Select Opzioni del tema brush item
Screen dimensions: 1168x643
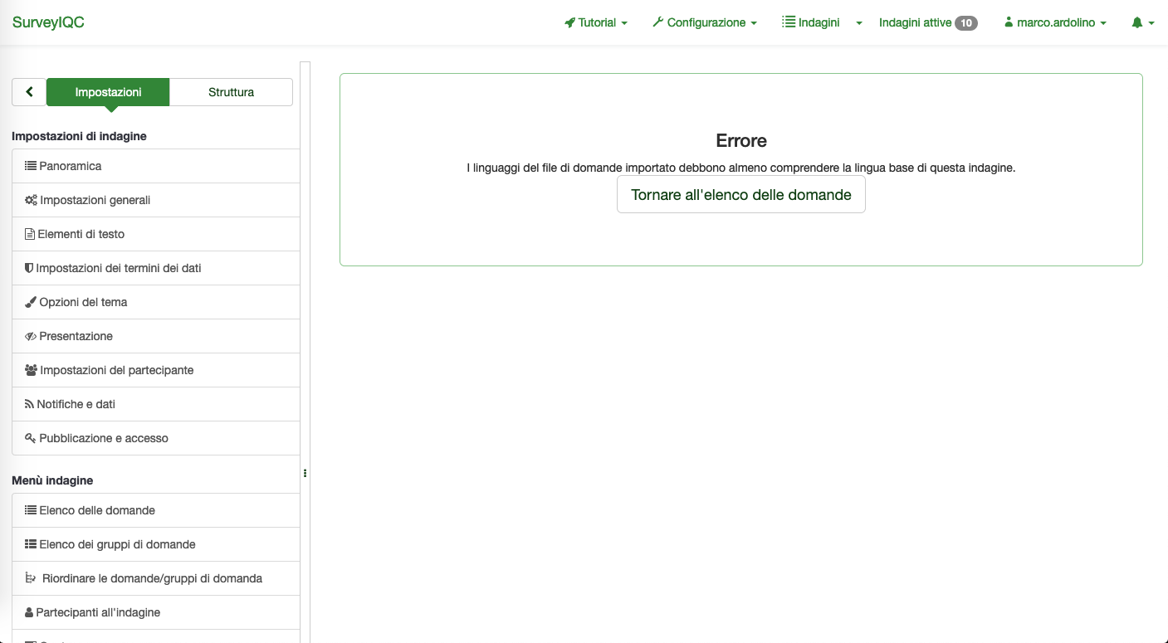point(83,302)
